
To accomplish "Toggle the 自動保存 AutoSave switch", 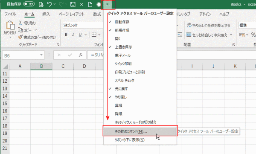I will (x=29, y=4).
